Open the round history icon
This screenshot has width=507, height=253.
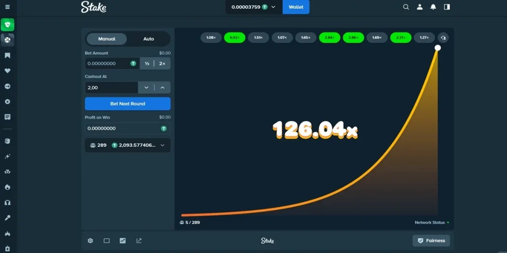click(443, 38)
